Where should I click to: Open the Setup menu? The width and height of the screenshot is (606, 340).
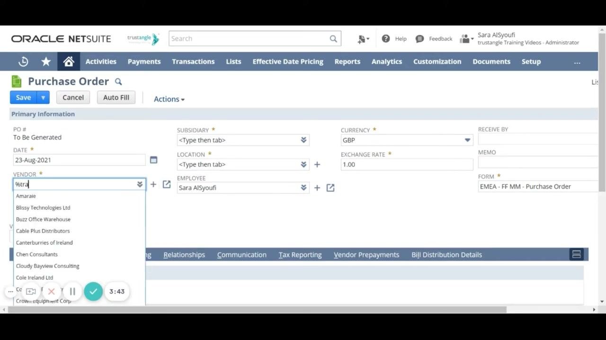point(531,61)
